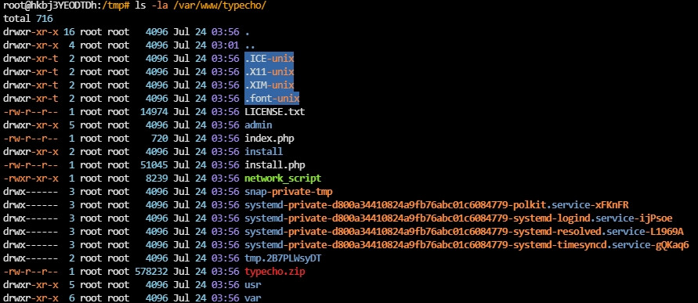This screenshot has width=698, height=303.
Task: Select the LICENSE.txt file name
Action: 275,112
